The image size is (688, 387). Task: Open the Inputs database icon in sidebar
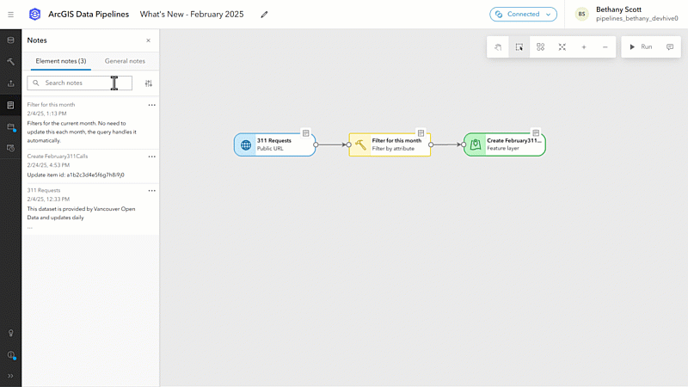click(10, 40)
